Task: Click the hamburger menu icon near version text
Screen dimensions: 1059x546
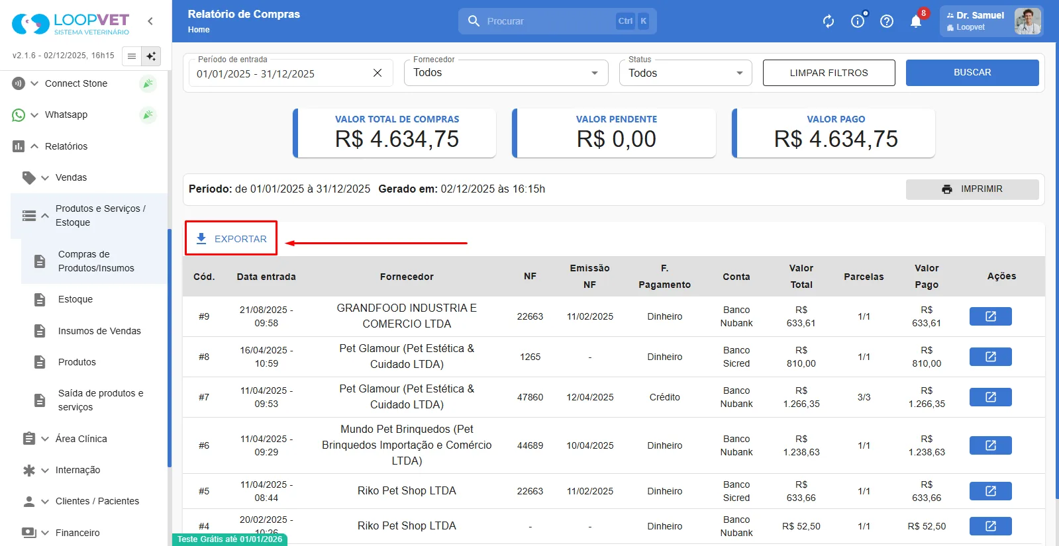Action: tap(132, 56)
